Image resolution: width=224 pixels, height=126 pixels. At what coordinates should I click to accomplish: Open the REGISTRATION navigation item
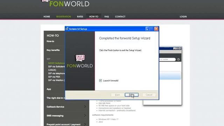(64, 16)
